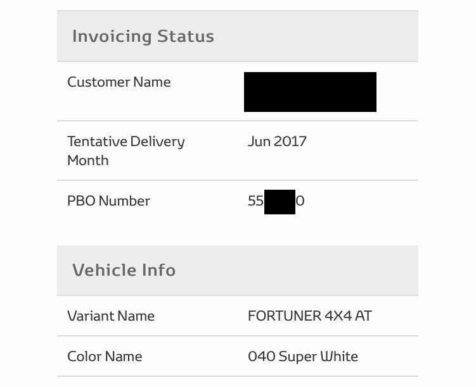Click the Tentative Delivery Month label
476x387 pixels.
tap(126, 150)
